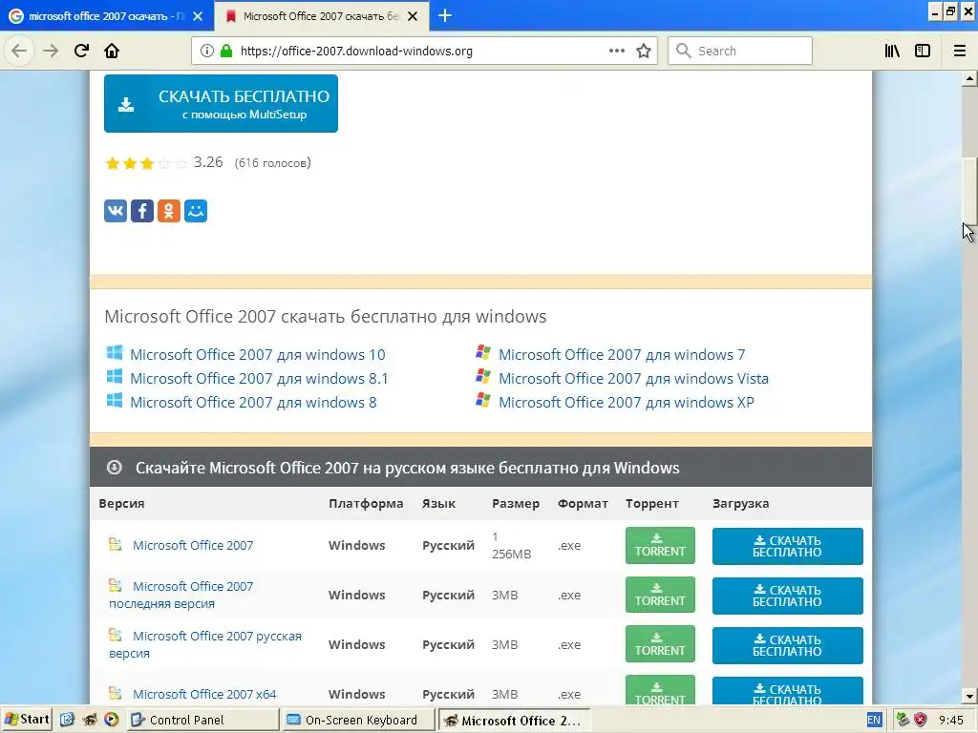Click СКАЧАТЬ БЕСПЛАТНО in последняя версия row

(788, 596)
